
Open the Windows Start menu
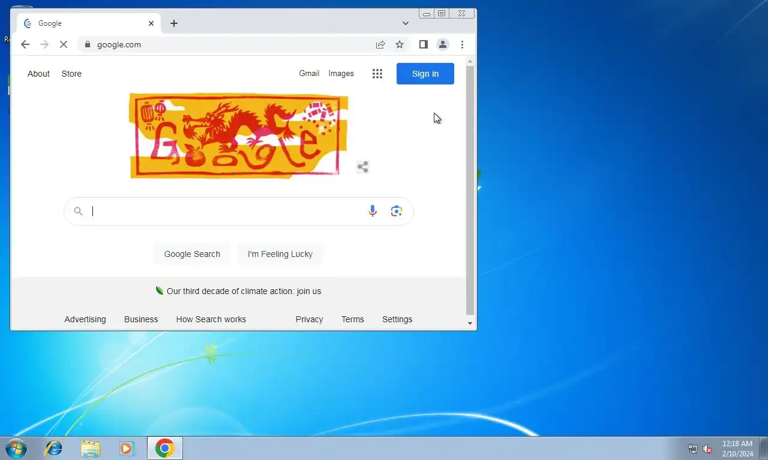15,448
